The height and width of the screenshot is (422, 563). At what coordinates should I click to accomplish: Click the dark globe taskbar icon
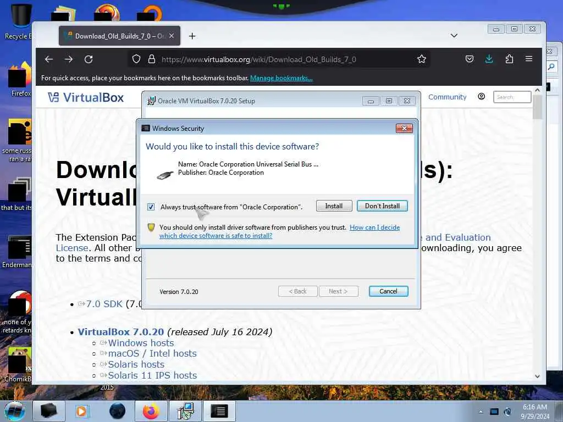117,411
